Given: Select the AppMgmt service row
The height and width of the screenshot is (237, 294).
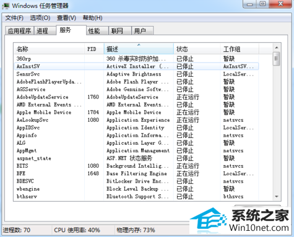Looking at the screenshot, I should (136, 150).
